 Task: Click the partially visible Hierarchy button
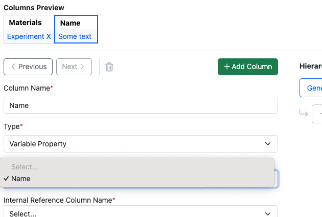(311, 88)
